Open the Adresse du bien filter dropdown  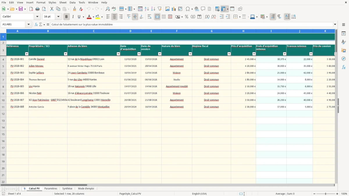click(118, 54)
